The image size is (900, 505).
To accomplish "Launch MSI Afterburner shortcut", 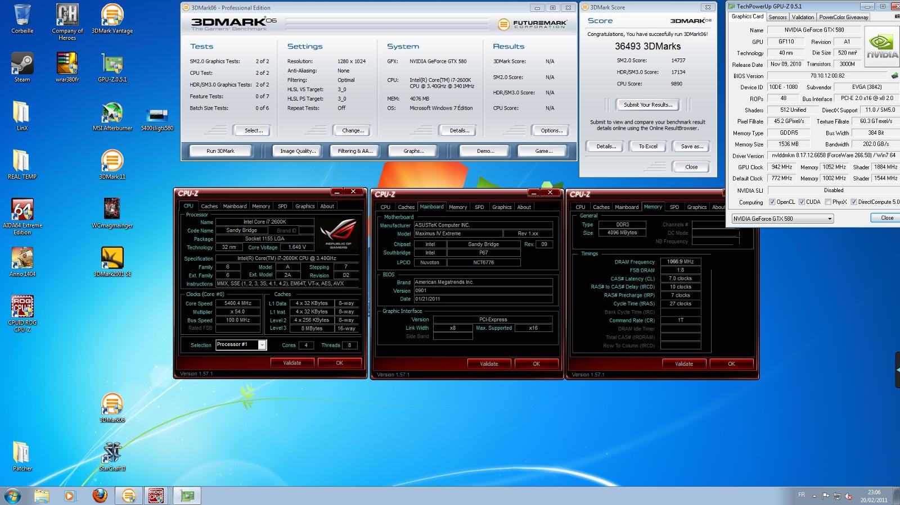I will click(x=112, y=116).
